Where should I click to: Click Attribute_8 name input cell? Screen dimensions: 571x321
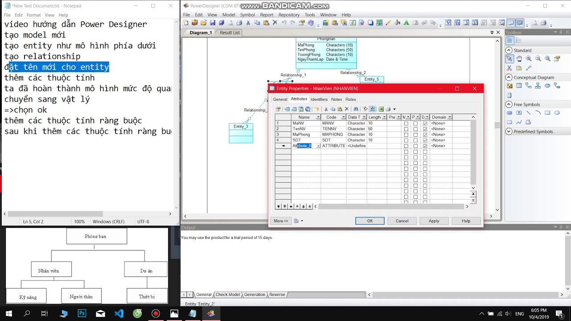(306, 146)
